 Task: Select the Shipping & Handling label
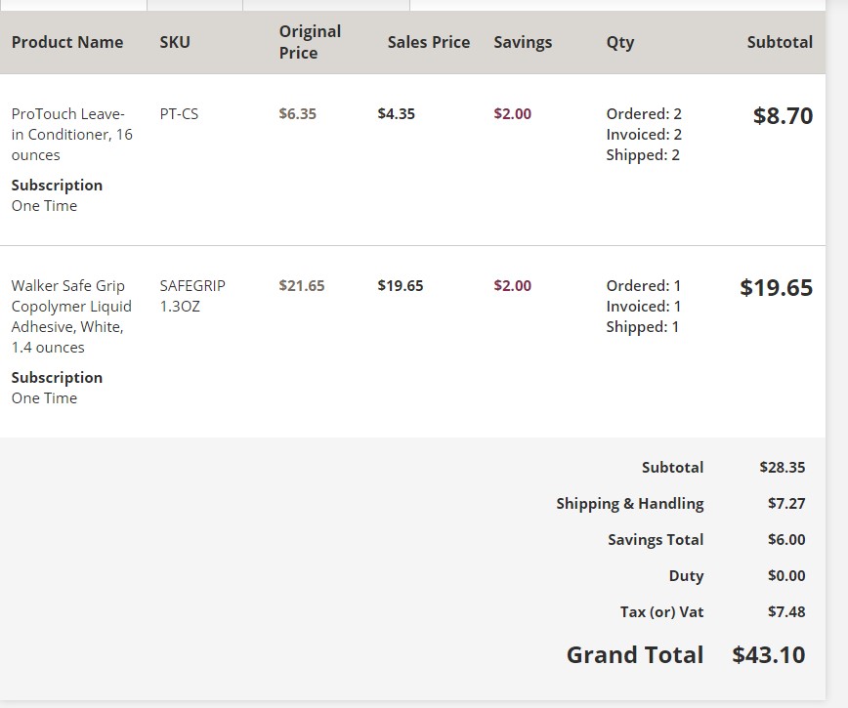click(x=629, y=503)
